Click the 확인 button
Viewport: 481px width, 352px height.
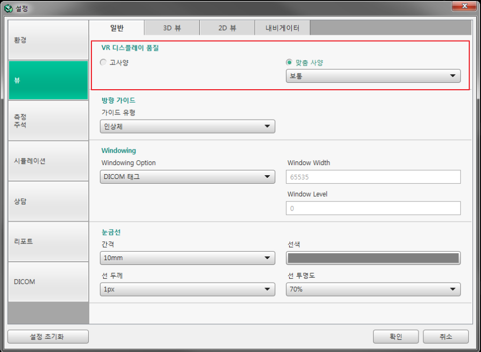pyautogui.click(x=395, y=337)
